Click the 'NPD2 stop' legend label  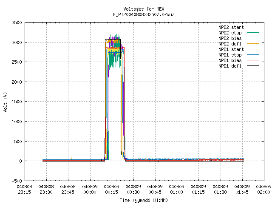[x=230, y=33]
